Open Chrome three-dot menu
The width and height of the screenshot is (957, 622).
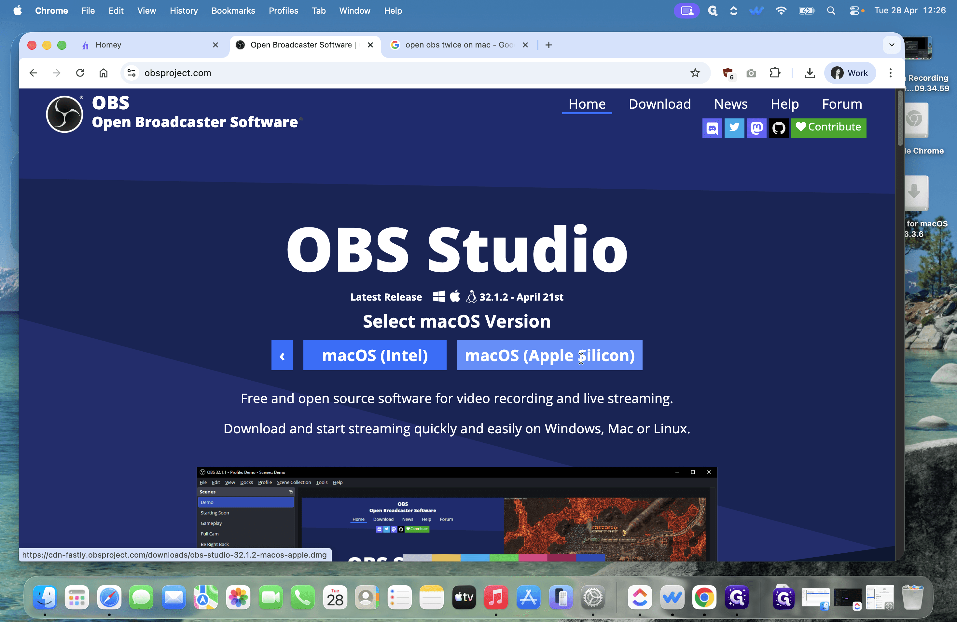[x=890, y=73]
